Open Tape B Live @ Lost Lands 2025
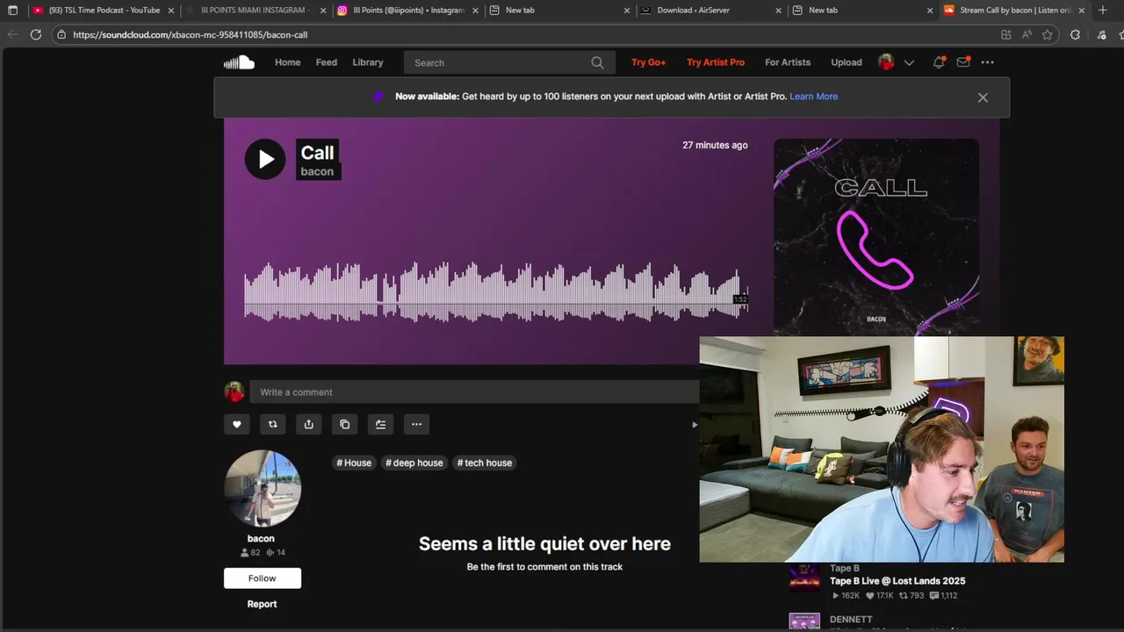1124x632 pixels. coord(897,581)
